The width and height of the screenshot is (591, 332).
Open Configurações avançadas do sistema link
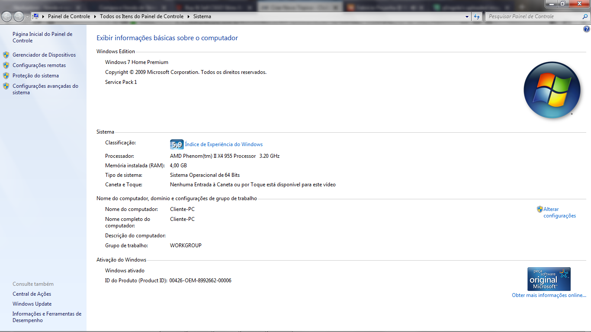pos(45,89)
